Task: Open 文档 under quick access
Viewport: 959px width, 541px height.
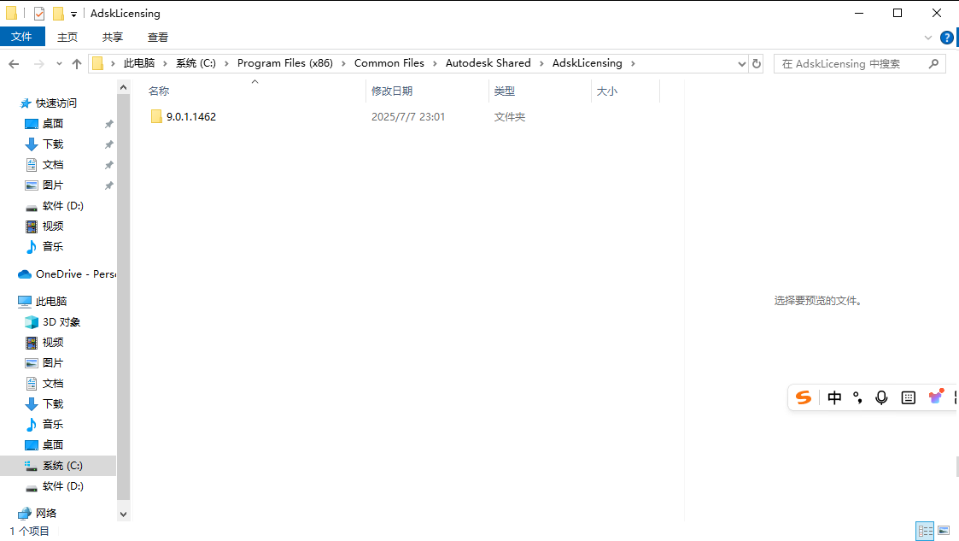Action: [53, 165]
